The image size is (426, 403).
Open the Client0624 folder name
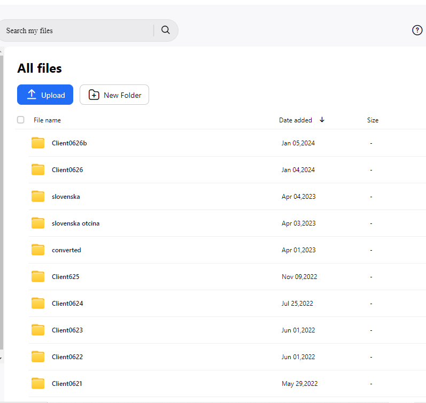pos(67,304)
